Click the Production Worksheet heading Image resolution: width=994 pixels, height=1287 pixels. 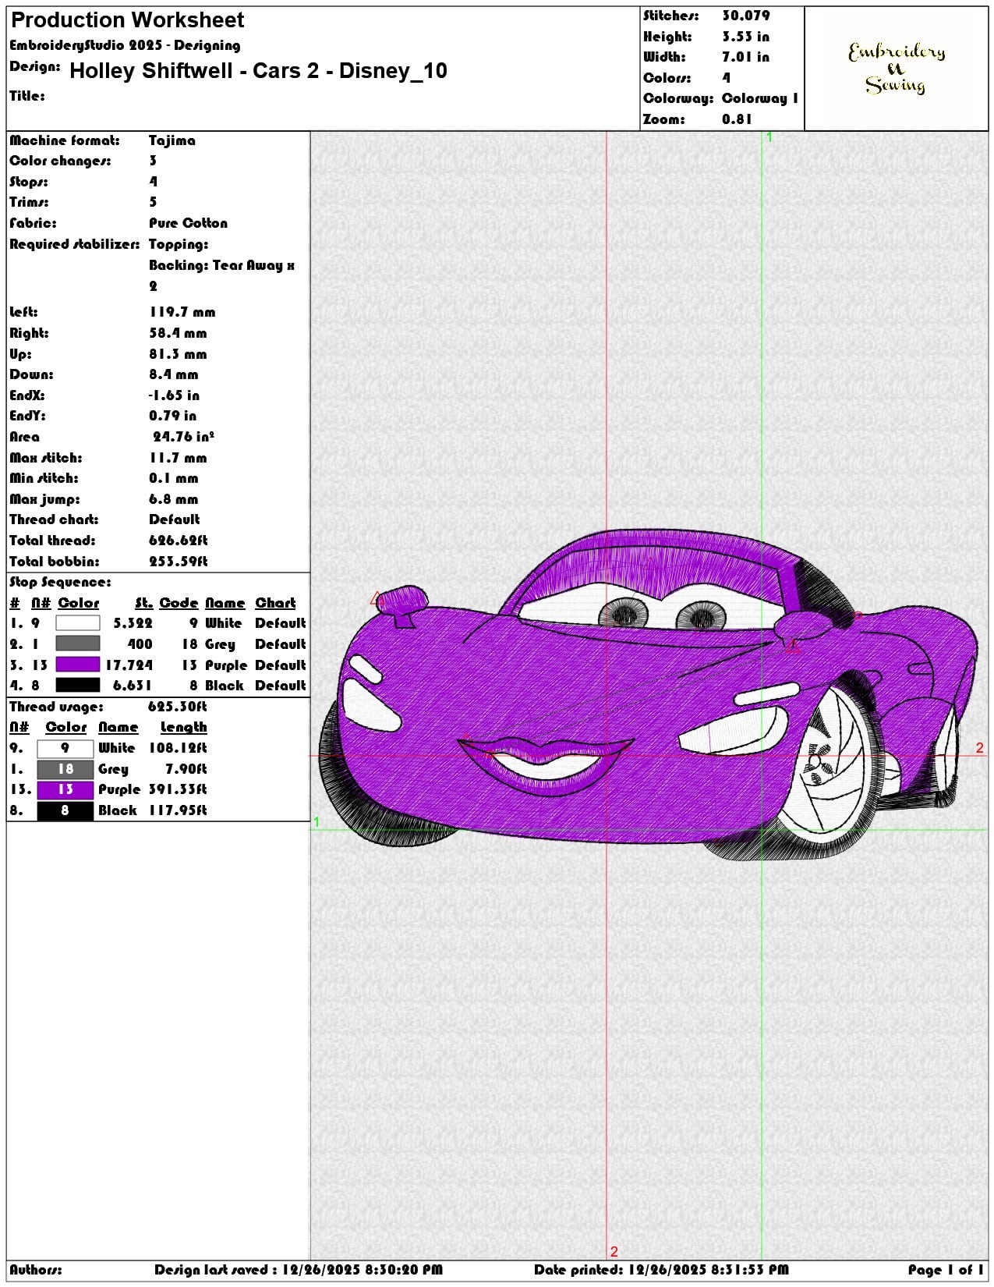(127, 20)
